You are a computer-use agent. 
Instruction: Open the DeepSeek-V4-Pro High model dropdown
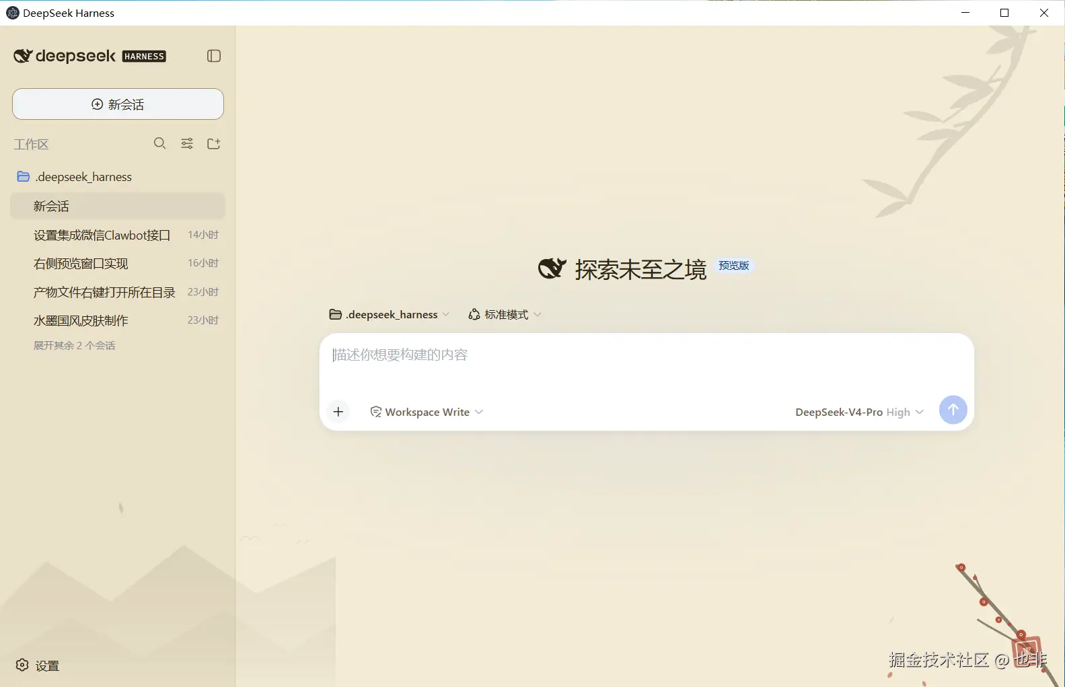(859, 412)
